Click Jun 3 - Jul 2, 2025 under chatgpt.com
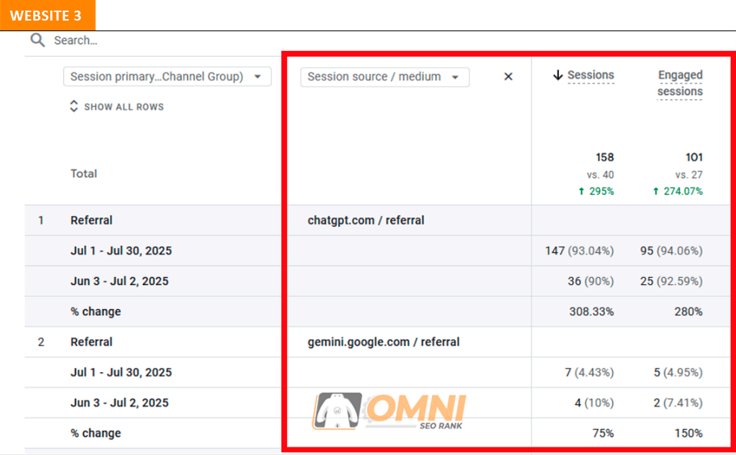The image size is (736, 455). tap(119, 281)
